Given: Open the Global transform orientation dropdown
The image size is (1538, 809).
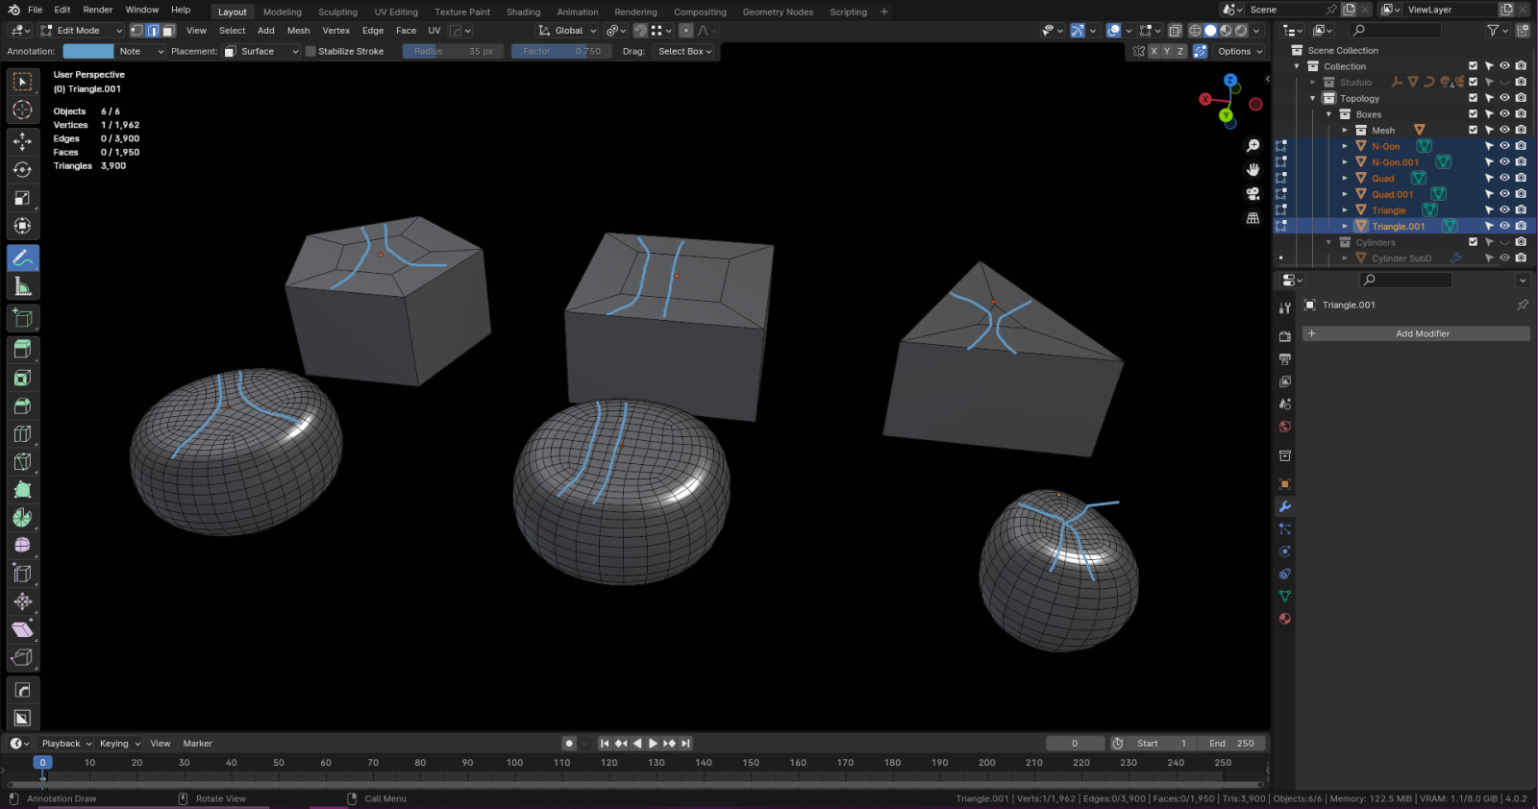Looking at the screenshot, I should coord(567,31).
